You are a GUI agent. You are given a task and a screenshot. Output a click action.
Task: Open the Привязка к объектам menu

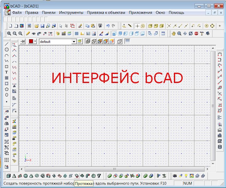click(x=106, y=13)
